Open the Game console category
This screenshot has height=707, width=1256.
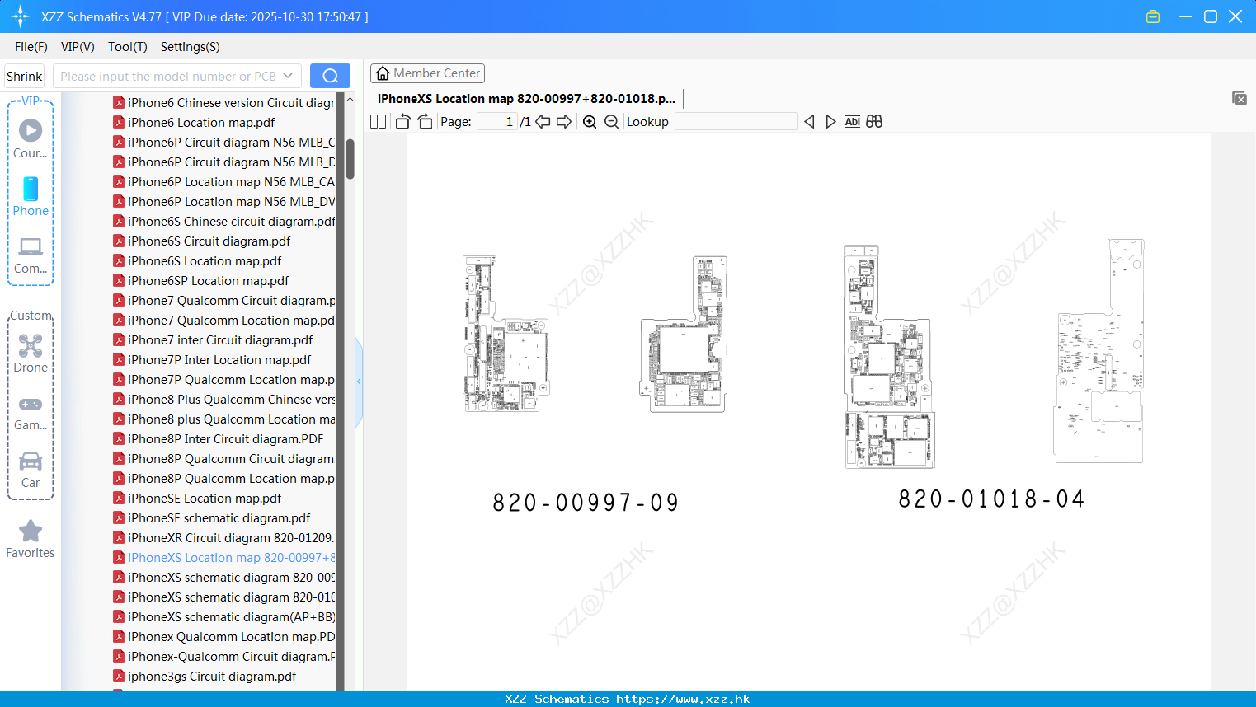(31, 412)
